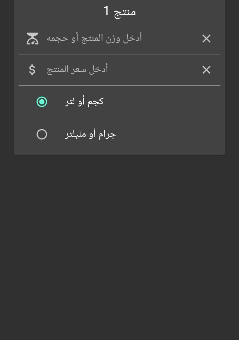Click the digit 1 in the product title
Screen dimensions: 239x340
pyautogui.click(x=106, y=12)
